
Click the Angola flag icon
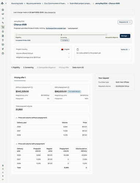tap(62, 49)
